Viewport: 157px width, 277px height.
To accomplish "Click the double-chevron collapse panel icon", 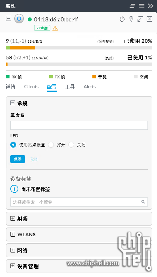I will point(150,6).
